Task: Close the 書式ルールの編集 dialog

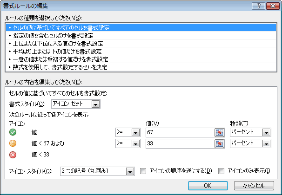Action: pyautogui.click(x=273, y=6)
